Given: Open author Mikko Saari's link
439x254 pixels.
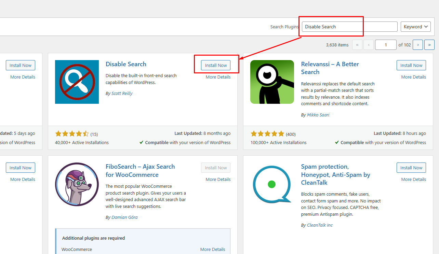Looking at the screenshot, I should [318, 115].
